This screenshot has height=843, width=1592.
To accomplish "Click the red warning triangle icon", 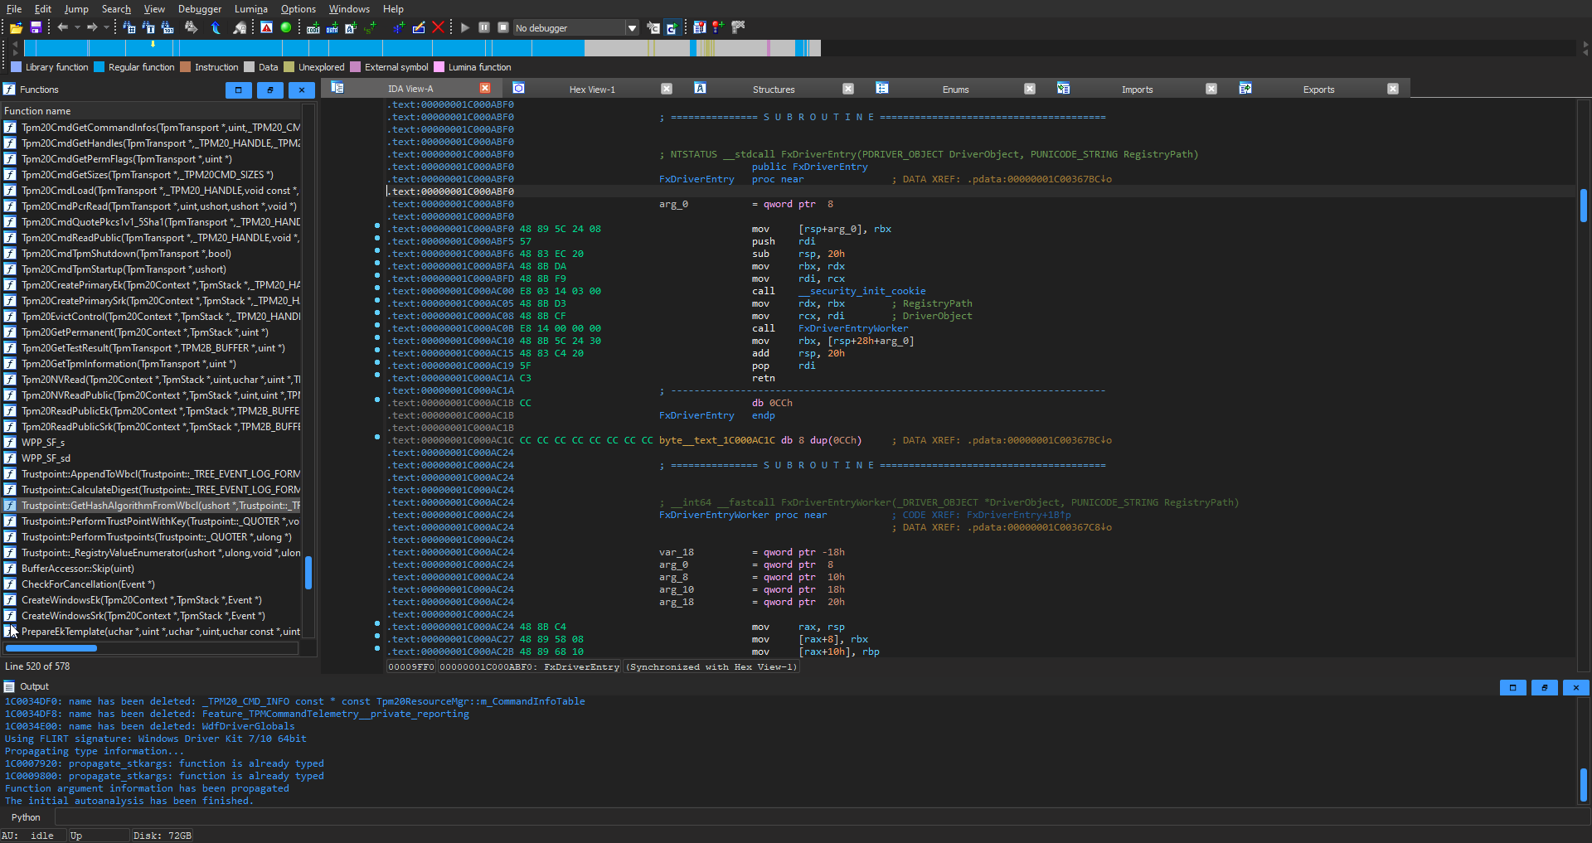I will [x=266, y=27].
